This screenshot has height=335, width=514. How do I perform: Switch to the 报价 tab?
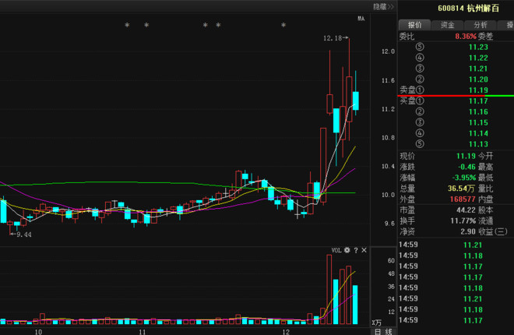[414, 25]
